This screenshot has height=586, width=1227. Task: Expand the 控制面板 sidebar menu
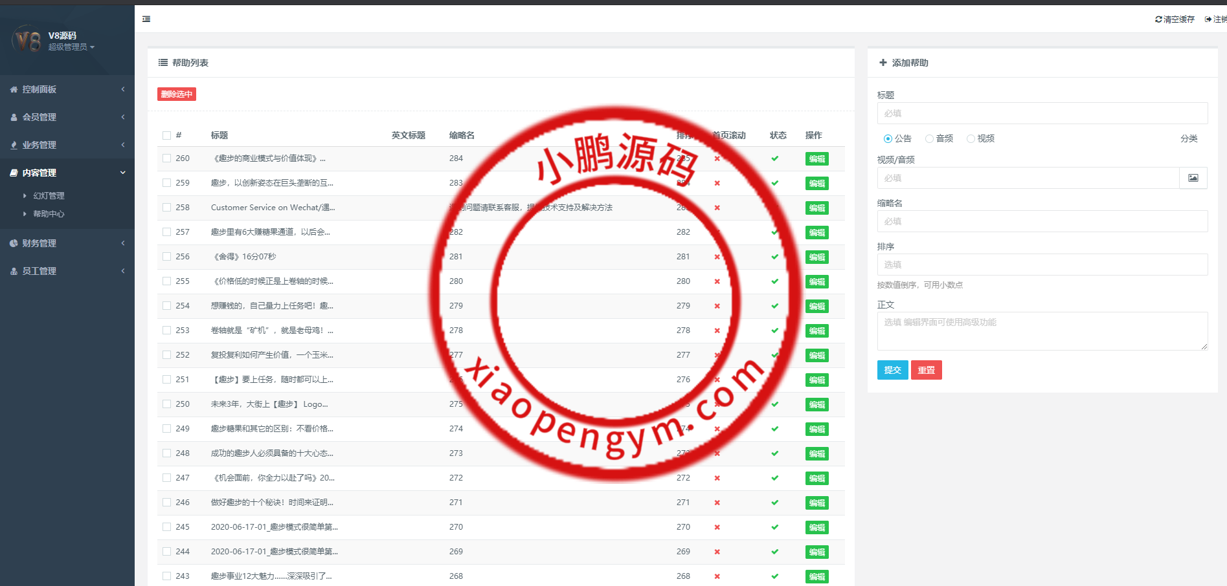(67, 89)
